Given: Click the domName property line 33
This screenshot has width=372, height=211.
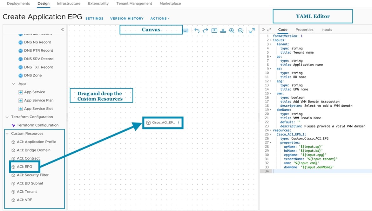Looking at the screenshot, I should (x=309, y=167).
